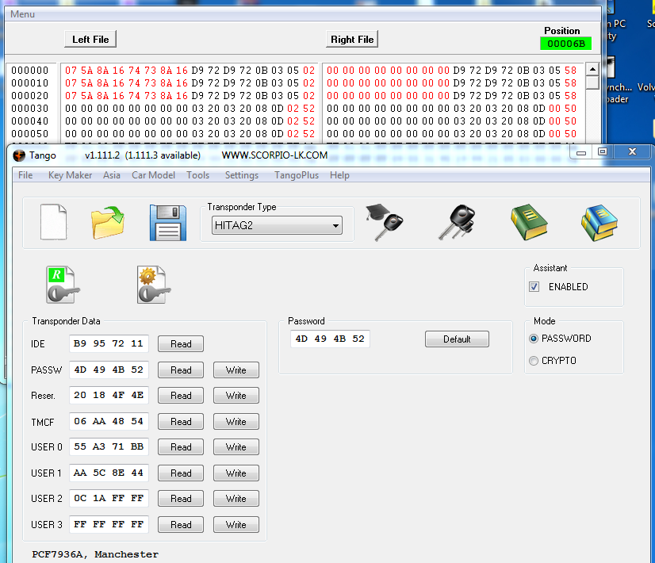Click the PCF7936A, Manchester status text

pyautogui.click(x=95, y=554)
